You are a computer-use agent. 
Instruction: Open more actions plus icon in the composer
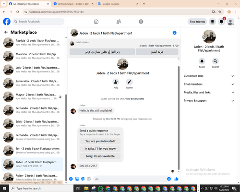click(71, 179)
